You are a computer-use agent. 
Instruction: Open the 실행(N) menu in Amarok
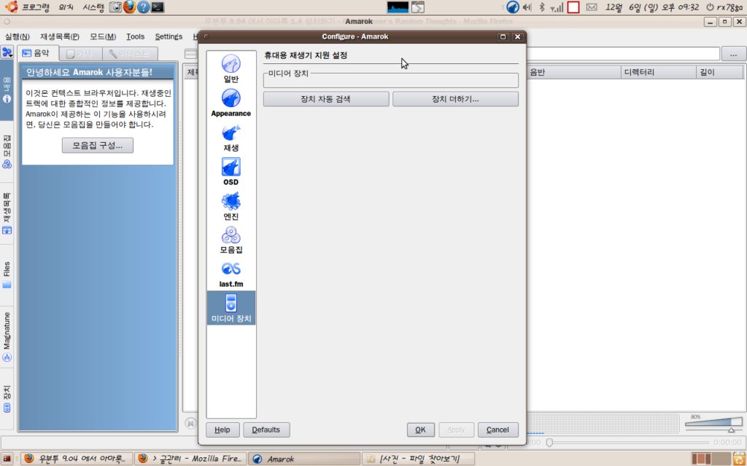tap(18, 36)
